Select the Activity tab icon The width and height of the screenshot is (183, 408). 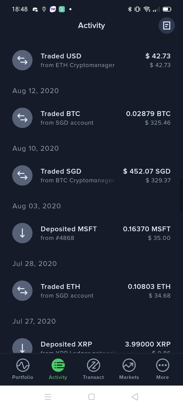(x=58, y=365)
